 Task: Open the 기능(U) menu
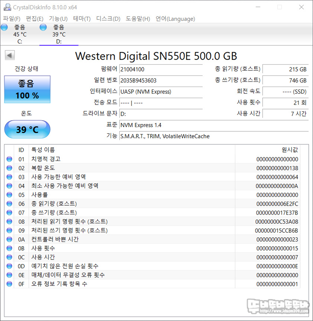(x=58, y=19)
